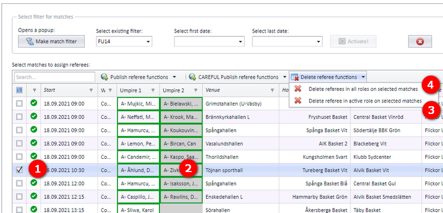
Task: Check the Thorildshallen row checkbox
Action: (x=19, y=157)
